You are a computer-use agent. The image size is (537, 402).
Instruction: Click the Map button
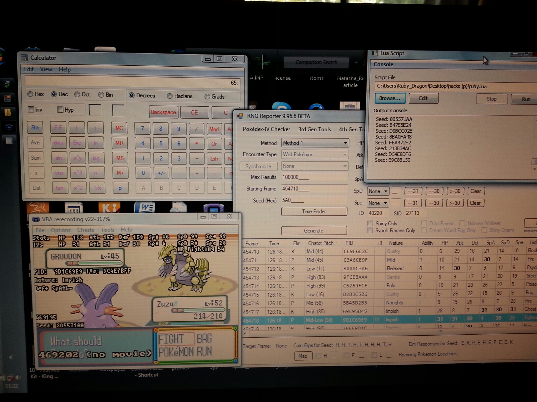pos(303,356)
